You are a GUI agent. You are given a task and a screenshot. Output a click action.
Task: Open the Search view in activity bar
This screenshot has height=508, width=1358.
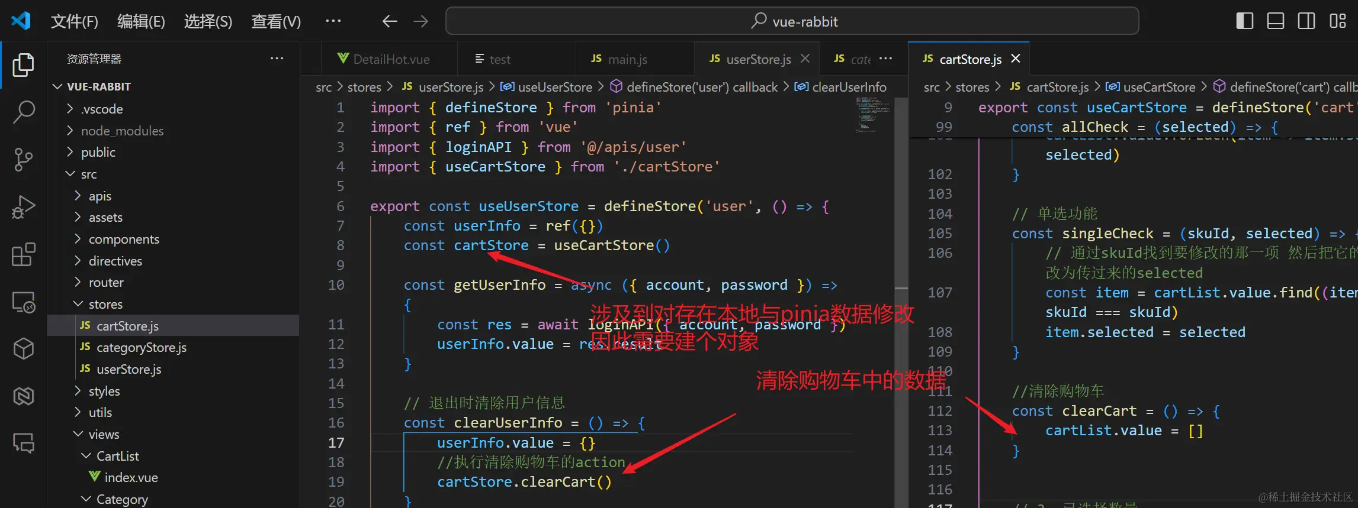[23, 112]
